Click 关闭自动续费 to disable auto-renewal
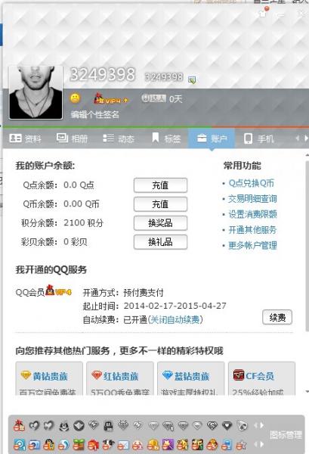The image size is (309, 454). [x=175, y=319]
